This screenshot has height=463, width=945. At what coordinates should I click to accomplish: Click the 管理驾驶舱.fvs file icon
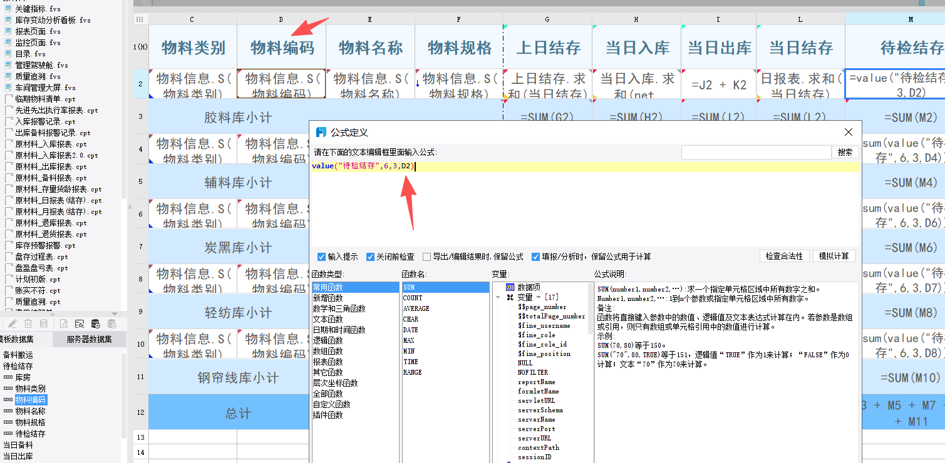click(x=8, y=65)
